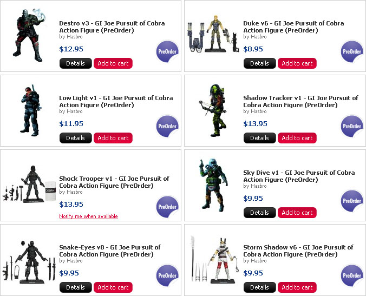Click the PreOrder badge on Storm Shadow v6
366x296 pixels.
point(352,275)
